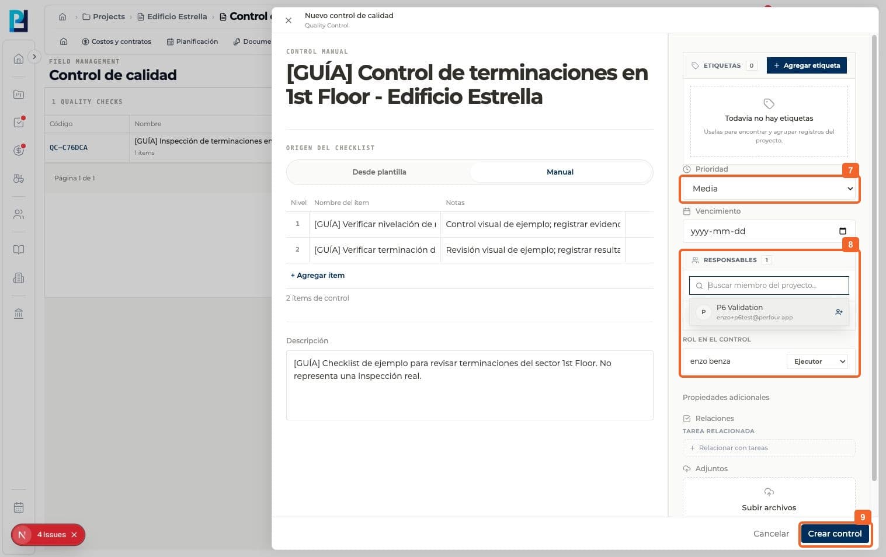Open the Prioridad dropdown set to Media

click(770, 189)
